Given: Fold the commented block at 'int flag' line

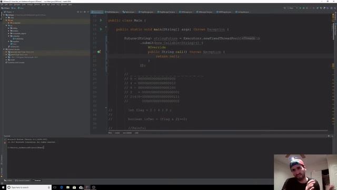Looking at the screenshot, I should (x=106, y=108).
